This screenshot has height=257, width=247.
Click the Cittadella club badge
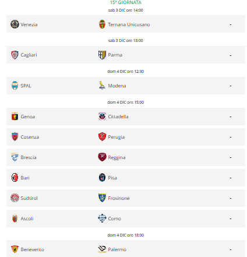(x=102, y=117)
